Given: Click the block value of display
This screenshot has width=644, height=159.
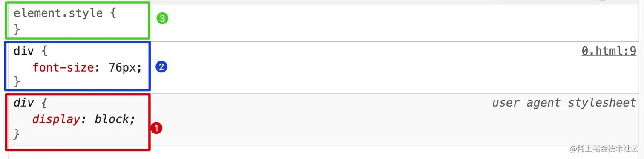Looking at the screenshot, I should coord(112,119).
